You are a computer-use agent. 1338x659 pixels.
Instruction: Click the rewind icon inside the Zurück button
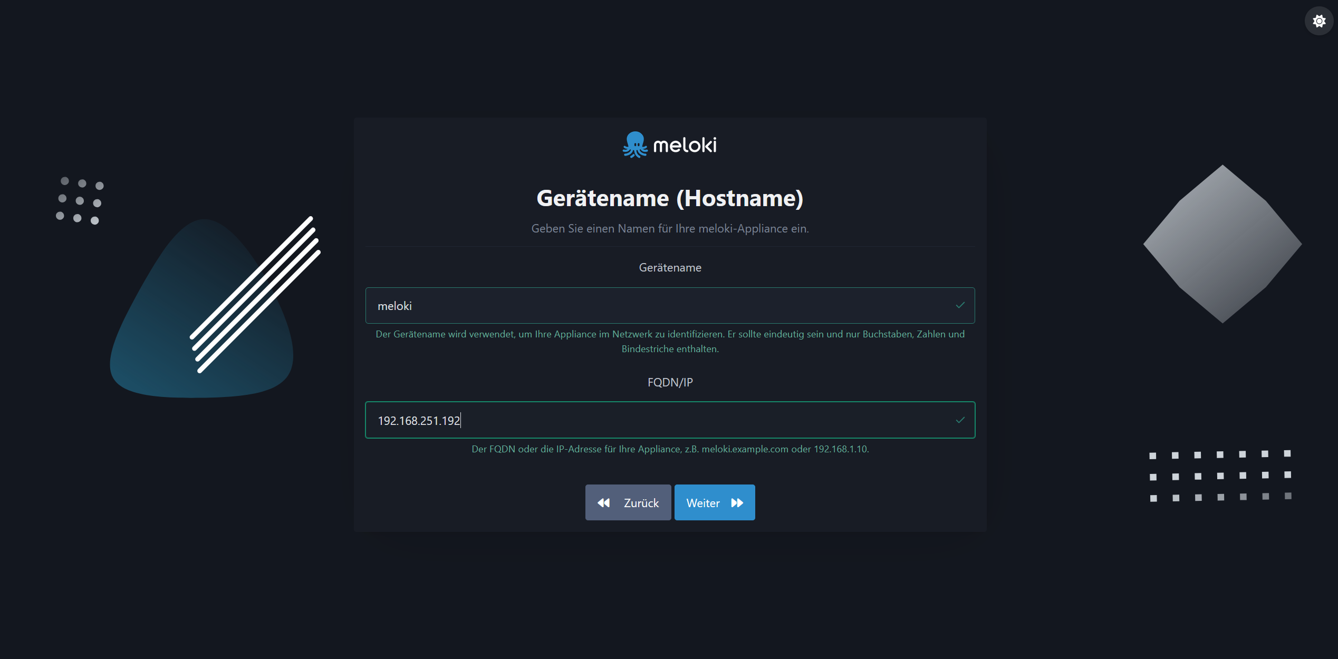(604, 502)
